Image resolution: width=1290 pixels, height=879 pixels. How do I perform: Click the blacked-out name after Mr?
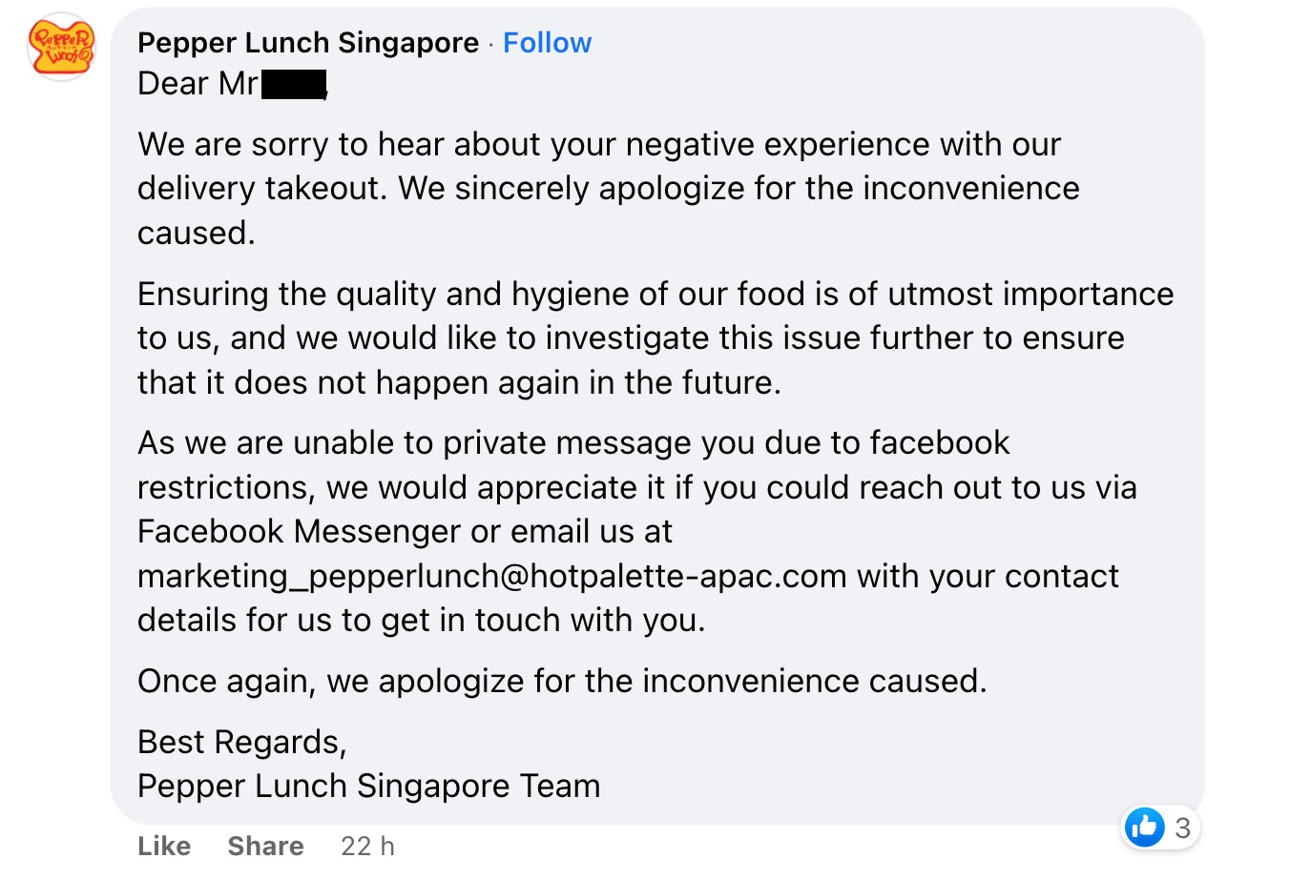pos(294,84)
